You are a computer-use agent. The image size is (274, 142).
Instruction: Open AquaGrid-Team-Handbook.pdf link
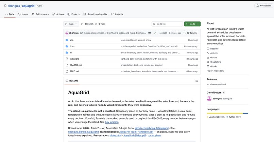point(136,132)
